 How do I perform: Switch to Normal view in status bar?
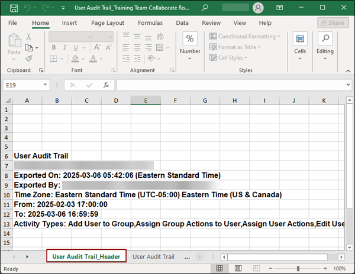tap(220, 268)
